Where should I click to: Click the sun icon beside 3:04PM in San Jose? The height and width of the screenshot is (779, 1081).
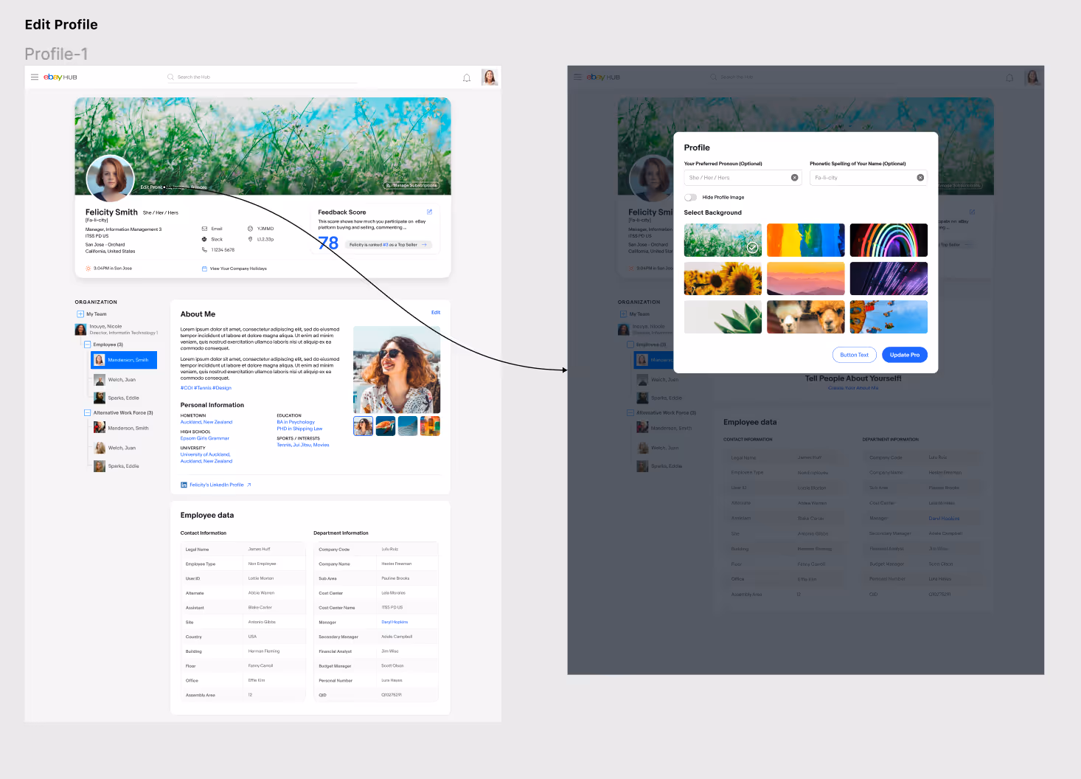88,269
